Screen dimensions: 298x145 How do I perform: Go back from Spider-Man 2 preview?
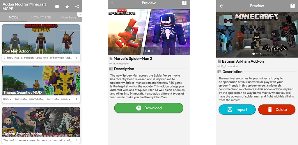[113, 3]
